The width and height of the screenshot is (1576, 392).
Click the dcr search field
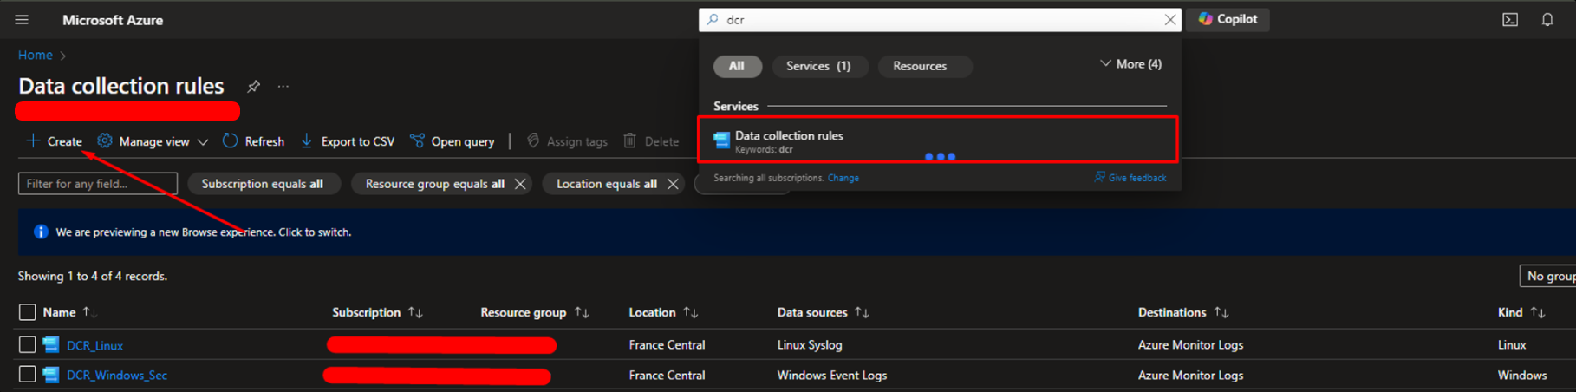(x=941, y=20)
